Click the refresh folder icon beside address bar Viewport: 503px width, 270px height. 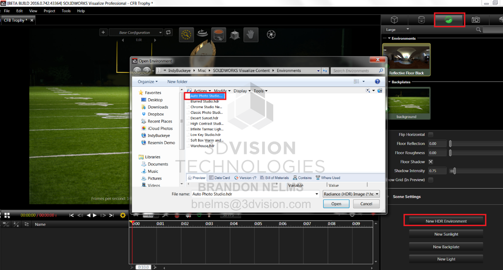point(325,71)
